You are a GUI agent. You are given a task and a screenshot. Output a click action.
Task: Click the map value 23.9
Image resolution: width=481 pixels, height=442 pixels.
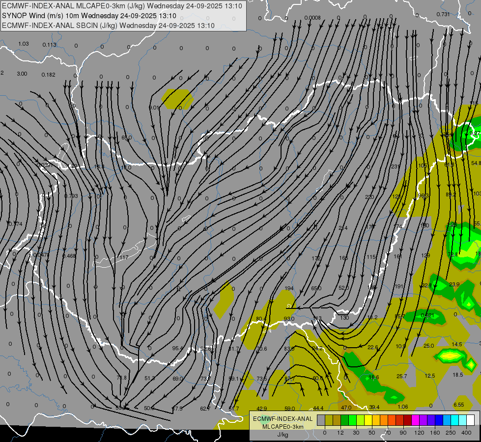454,284
